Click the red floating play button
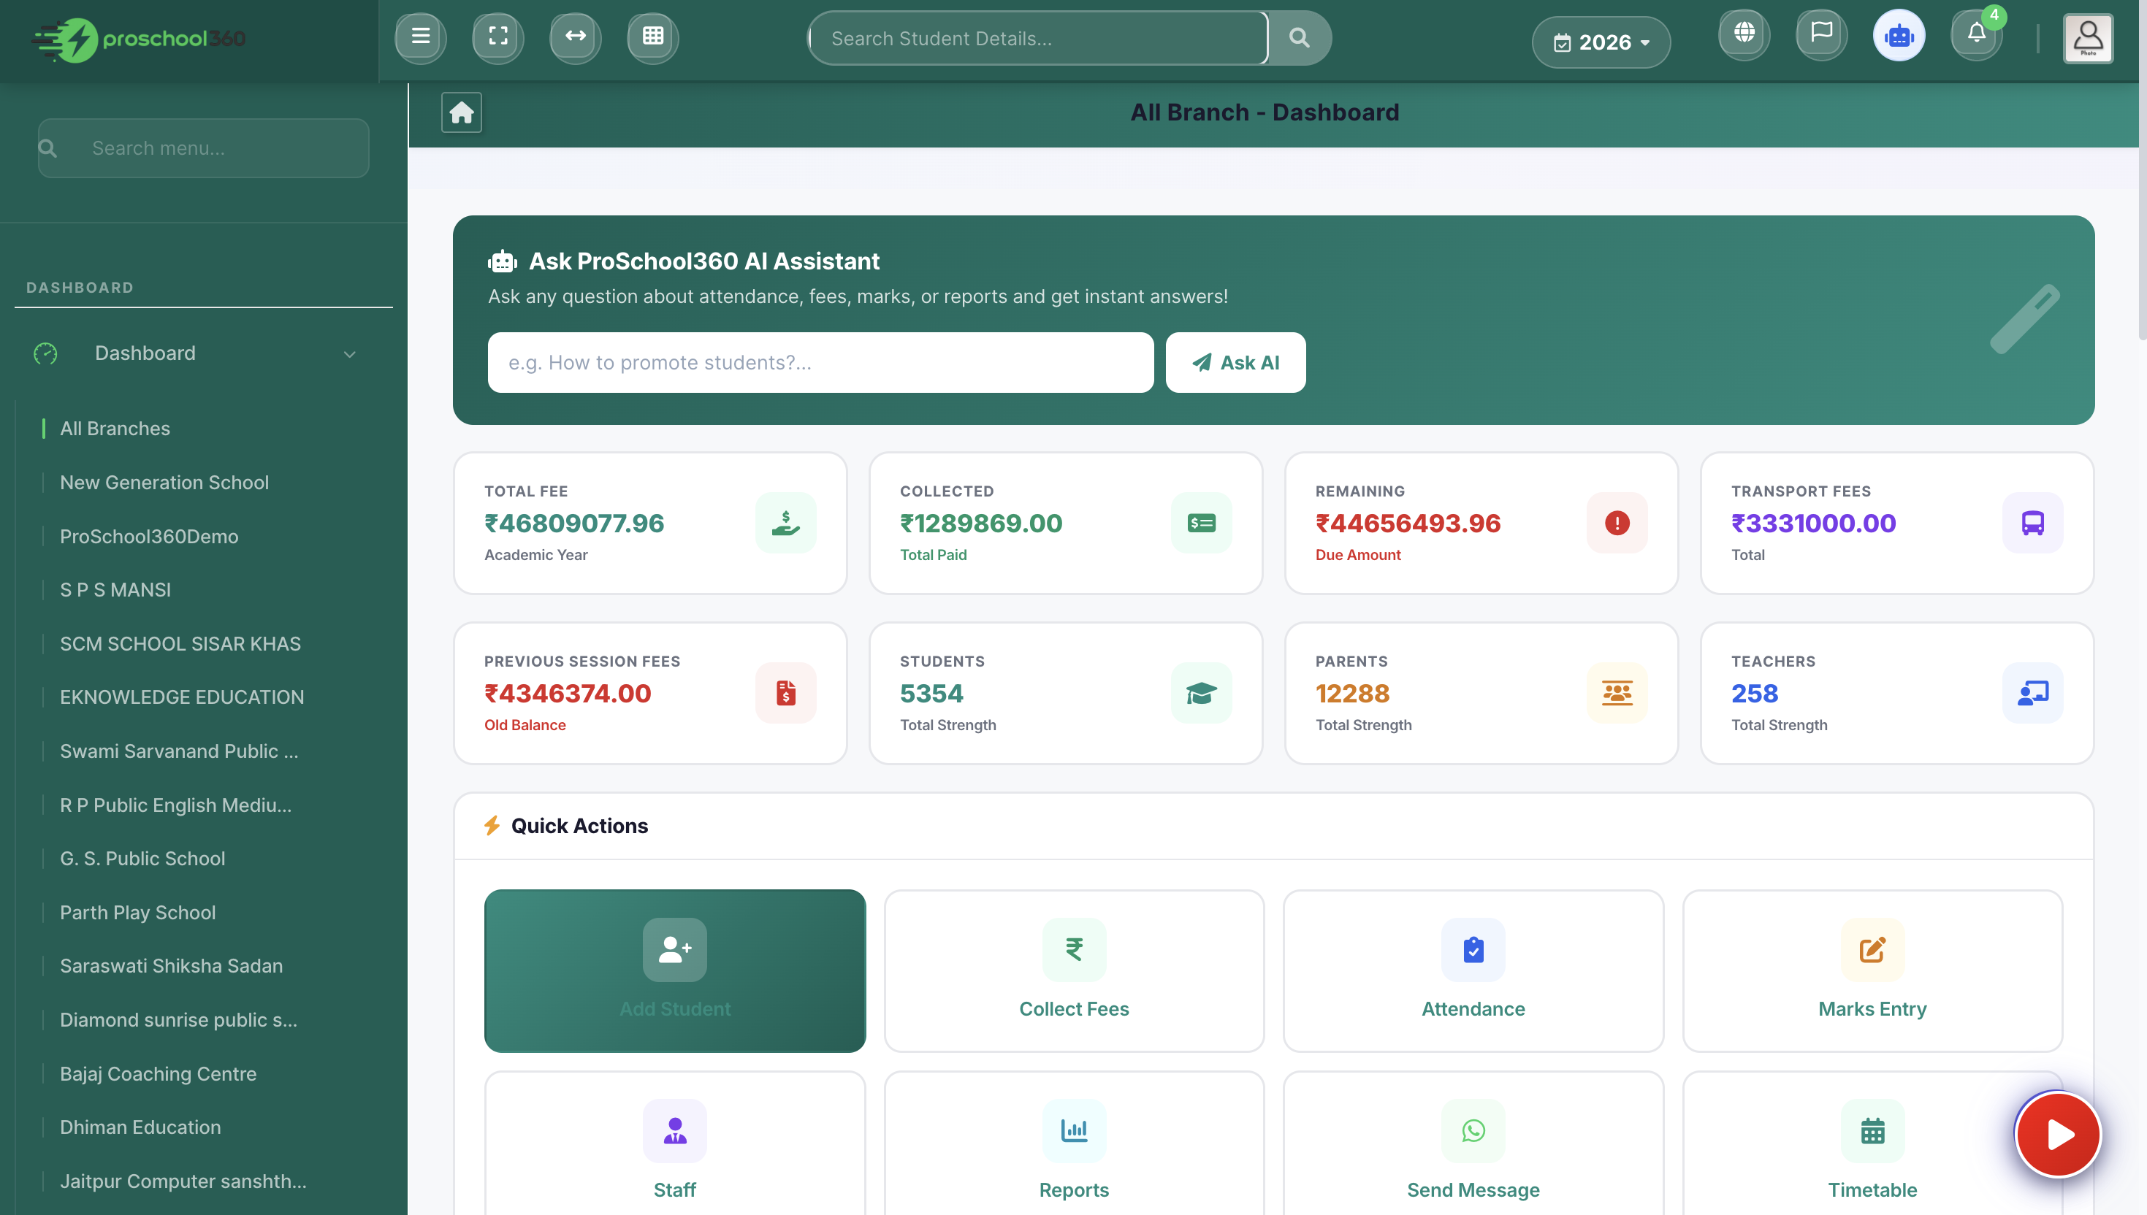Screen dimensions: 2147x1215 click(2058, 1134)
